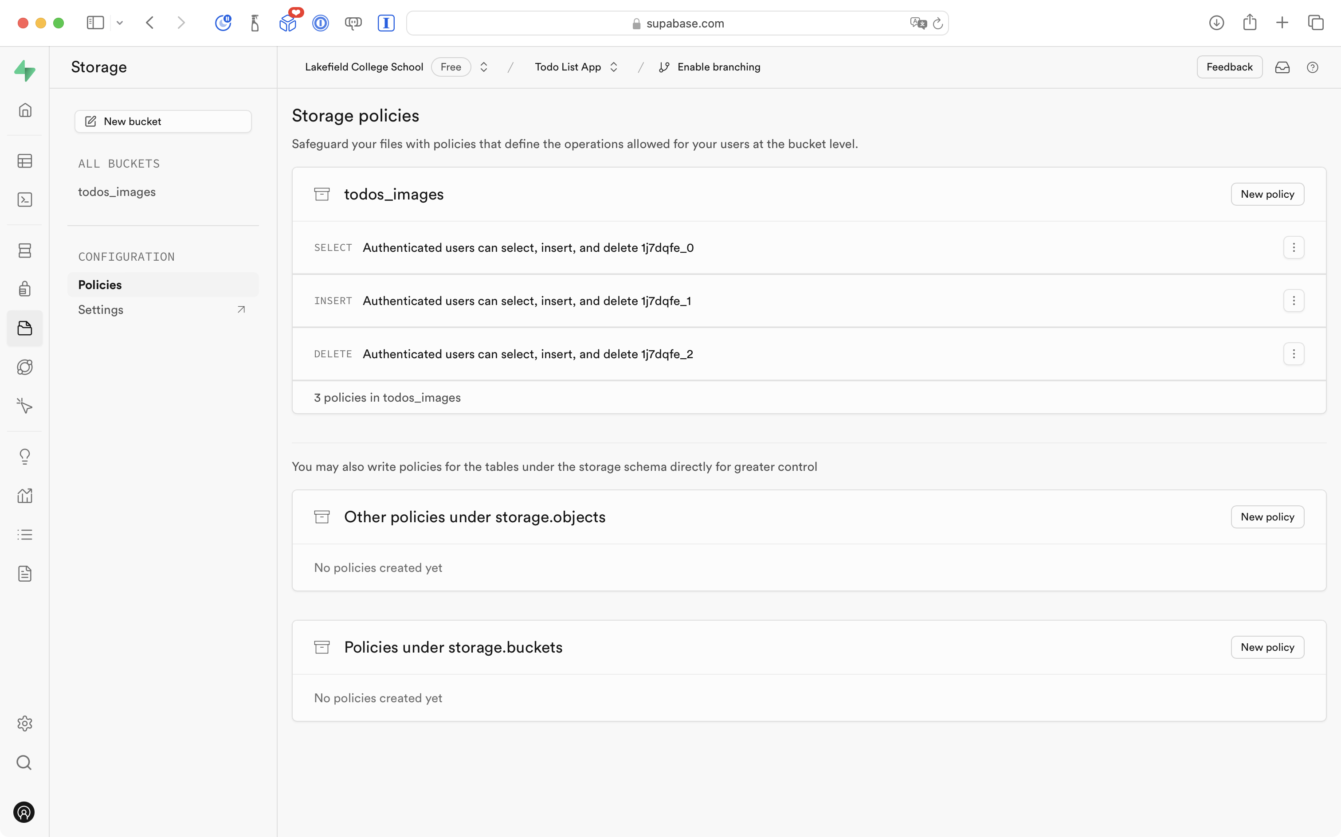The height and width of the screenshot is (837, 1341).
Task: Open the Reports chart icon
Action: pyautogui.click(x=25, y=496)
